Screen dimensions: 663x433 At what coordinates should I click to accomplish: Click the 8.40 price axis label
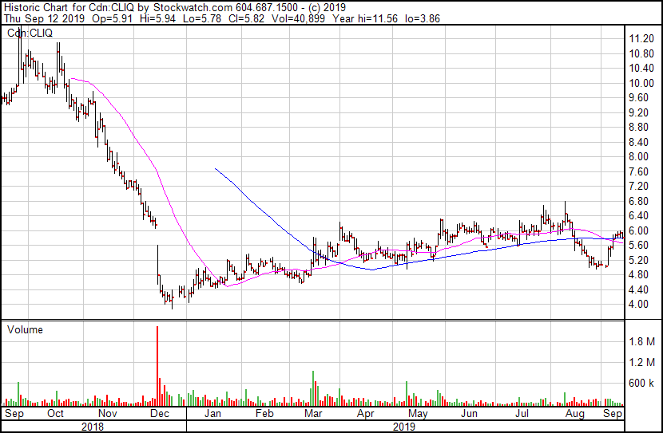point(638,142)
